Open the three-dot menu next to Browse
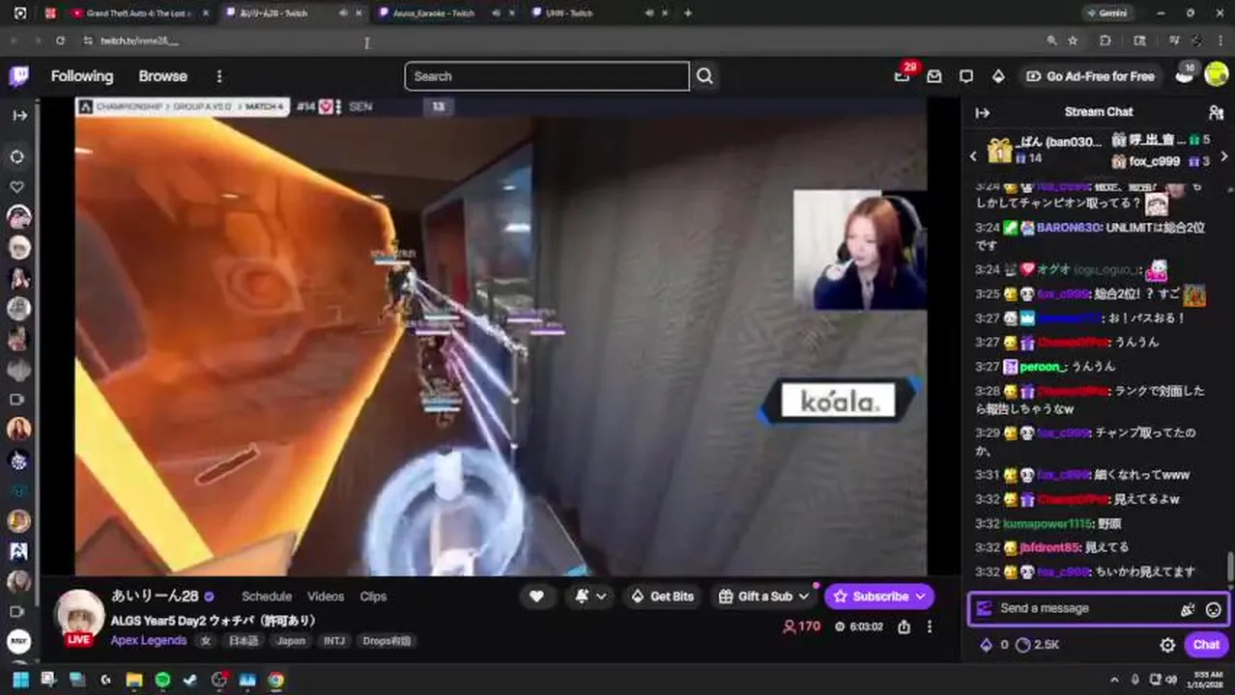Viewport: 1235px width, 695px height. coord(219,76)
